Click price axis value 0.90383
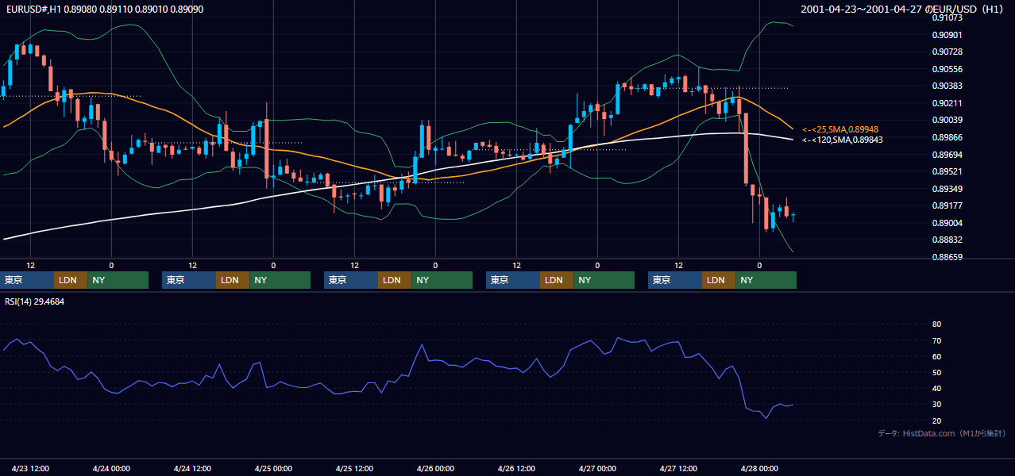Image resolution: width=1015 pixels, height=476 pixels. pos(947,86)
